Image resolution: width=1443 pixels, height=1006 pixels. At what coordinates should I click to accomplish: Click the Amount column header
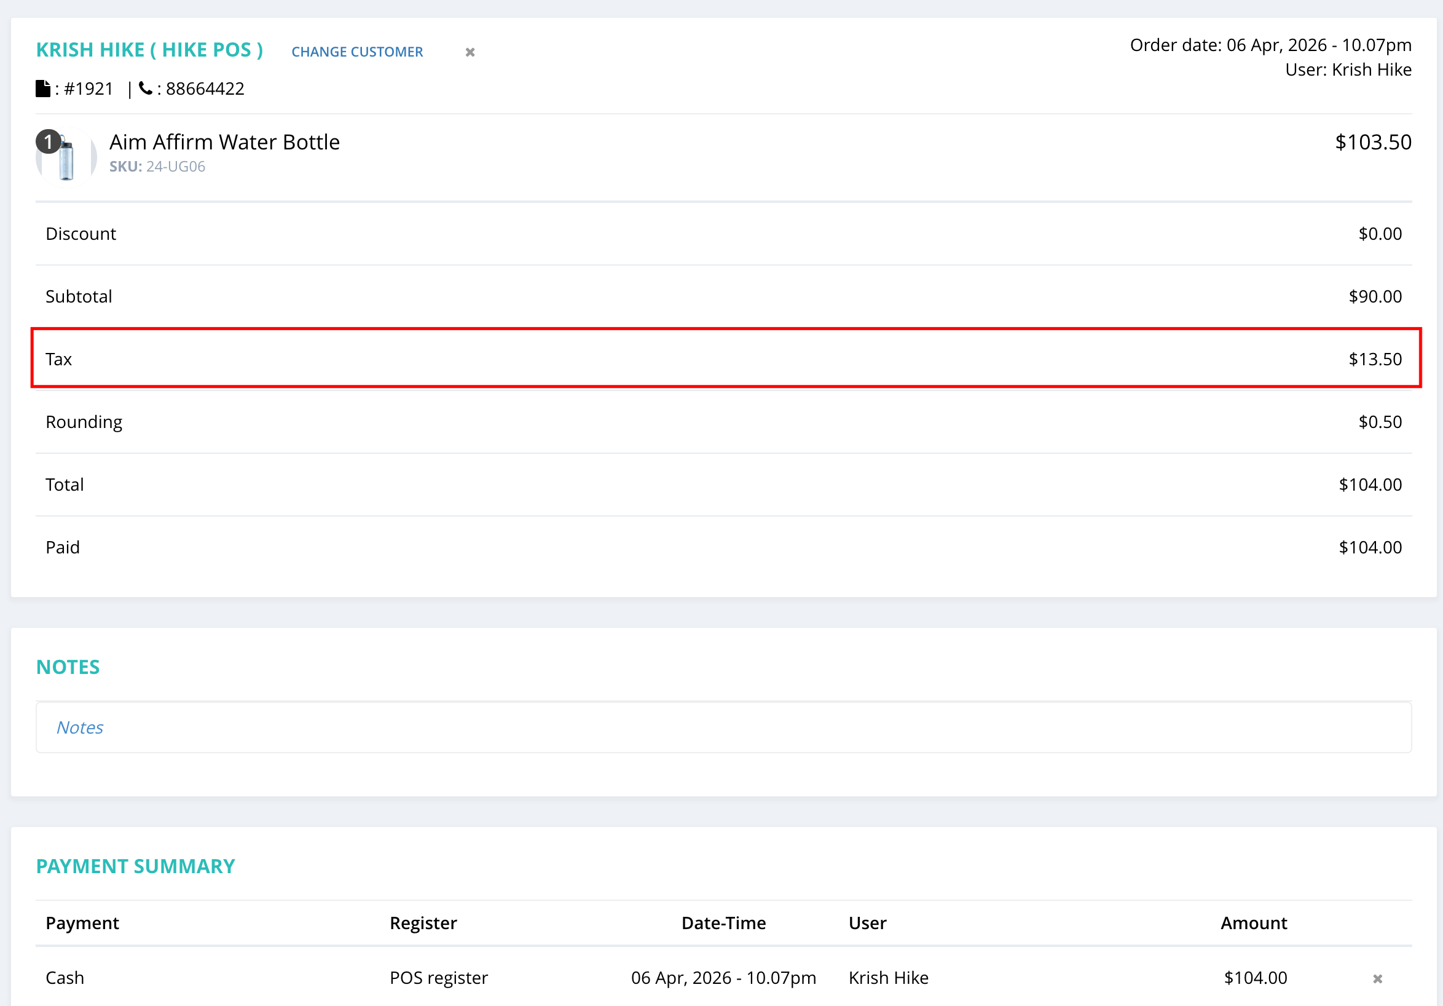pos(1253,923)
